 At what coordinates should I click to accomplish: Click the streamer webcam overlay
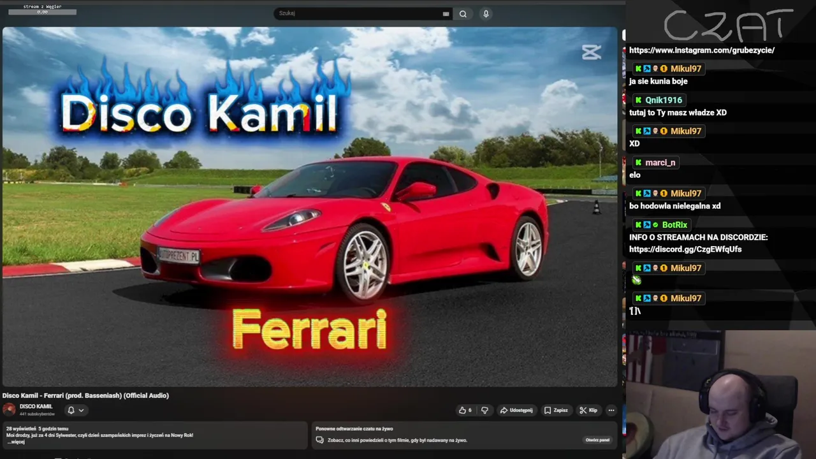[721, 395]
